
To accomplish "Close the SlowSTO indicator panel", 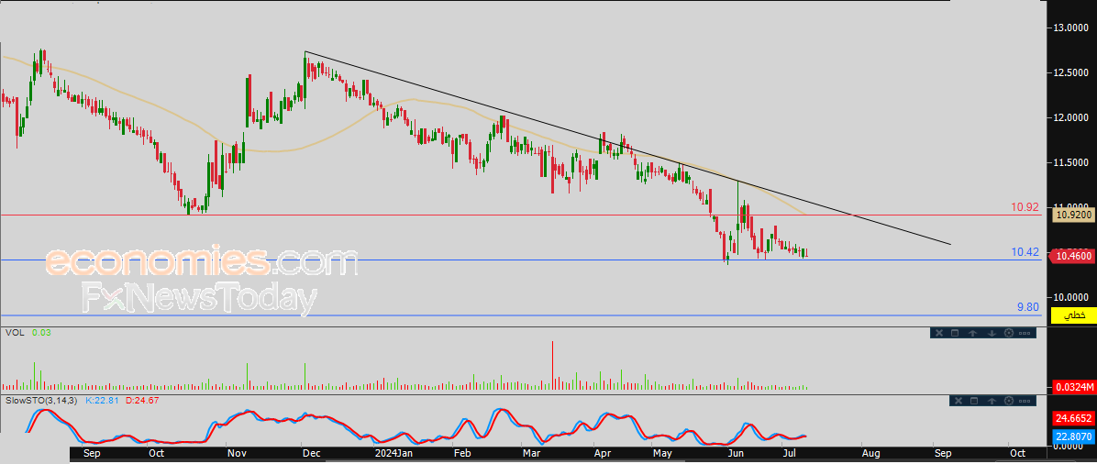I will coord(958,401).
